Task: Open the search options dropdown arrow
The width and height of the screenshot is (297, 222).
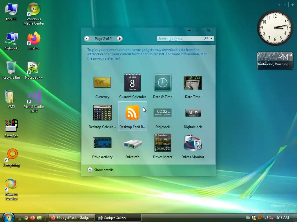Action: [x=211, y=38]
